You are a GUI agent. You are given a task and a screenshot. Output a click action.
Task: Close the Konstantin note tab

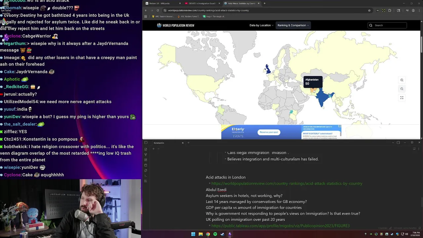tap(182, 143)
